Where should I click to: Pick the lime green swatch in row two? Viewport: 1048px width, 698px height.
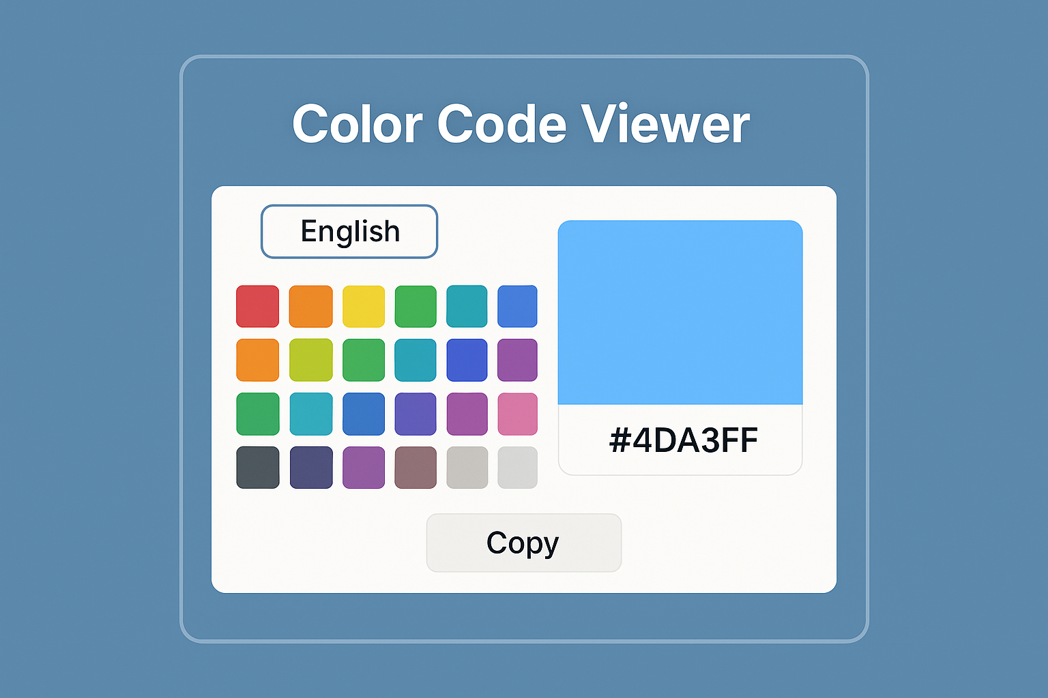point(310,359)
